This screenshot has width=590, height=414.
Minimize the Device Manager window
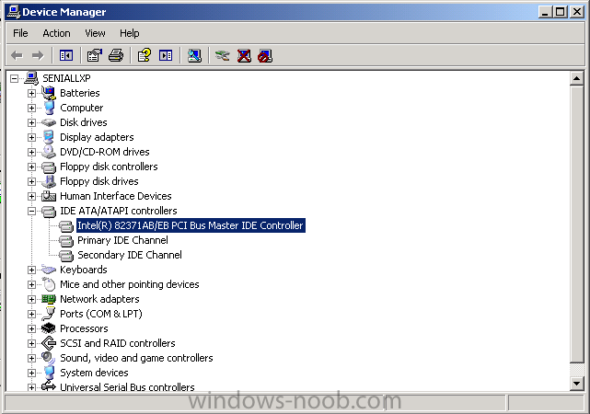pyautogui.click(x=545, y=12)
